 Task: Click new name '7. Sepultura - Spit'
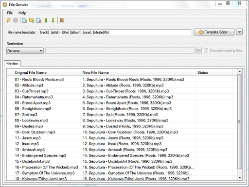point(120,115)
